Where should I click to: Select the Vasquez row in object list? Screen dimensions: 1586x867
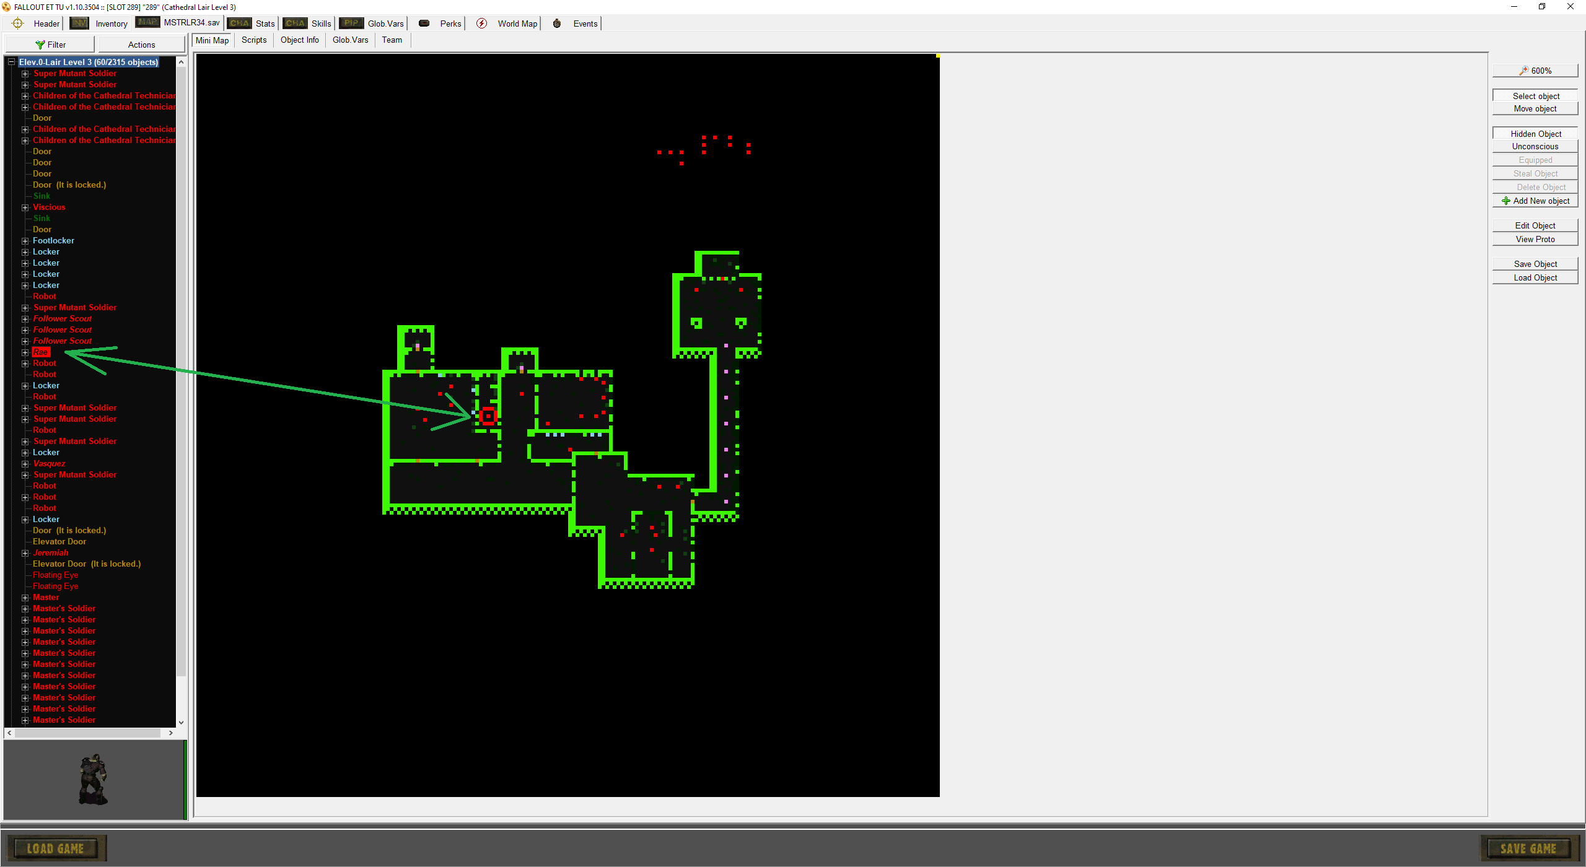(49, 464)
